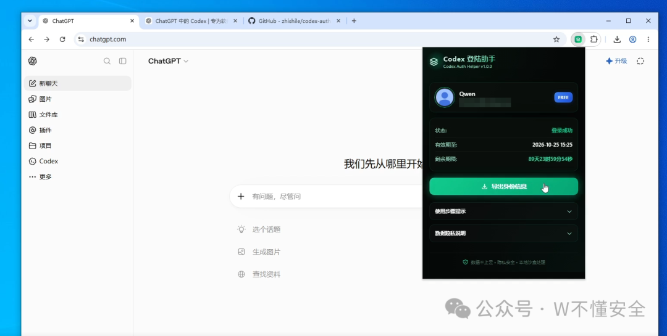Expand the 数据隐私说明 section
This screenshot has width=667, height=336.
tap(504, 233)
